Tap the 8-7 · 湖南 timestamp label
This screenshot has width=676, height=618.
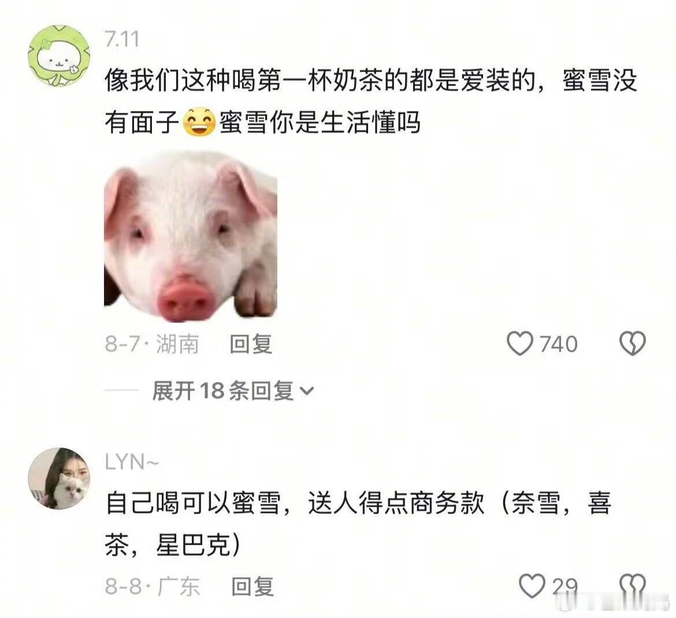(152, 344)
